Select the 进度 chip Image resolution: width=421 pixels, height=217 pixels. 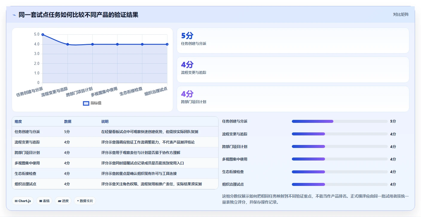(x=63, y=201)
